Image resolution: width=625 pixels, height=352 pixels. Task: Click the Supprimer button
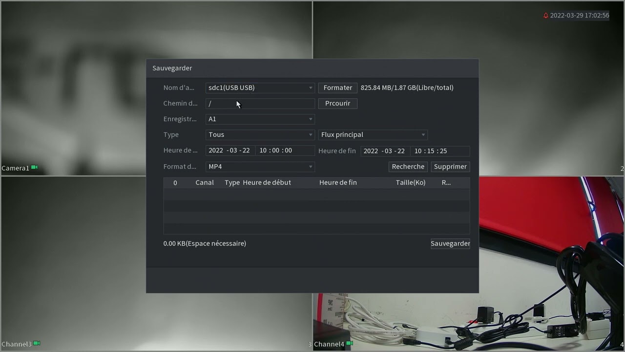(x=450, y=166)
